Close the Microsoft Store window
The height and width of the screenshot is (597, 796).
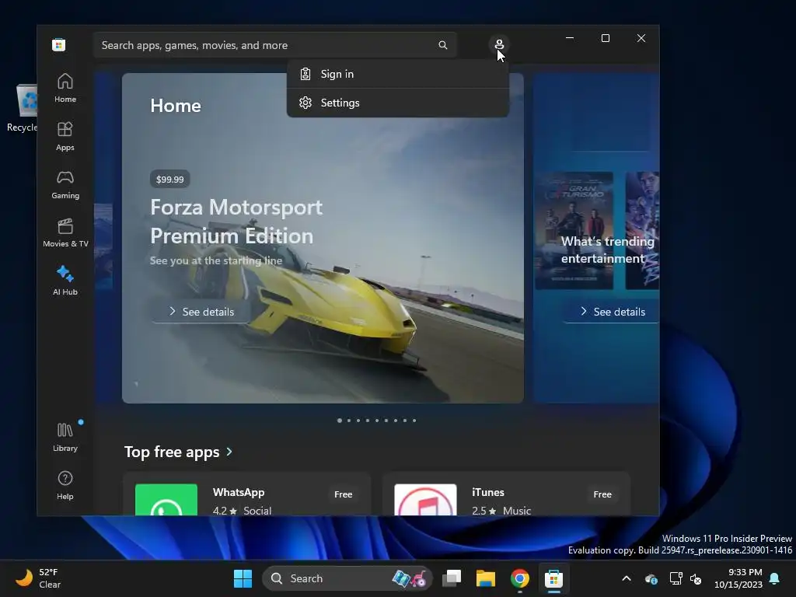(x=641, y=38)
